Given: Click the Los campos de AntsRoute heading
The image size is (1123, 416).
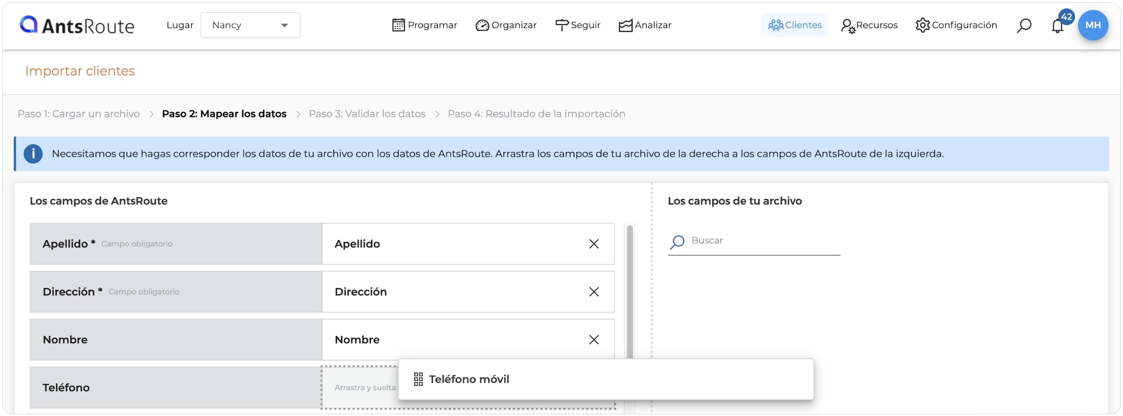Looking at the screenshot, I should click(99, 201).
